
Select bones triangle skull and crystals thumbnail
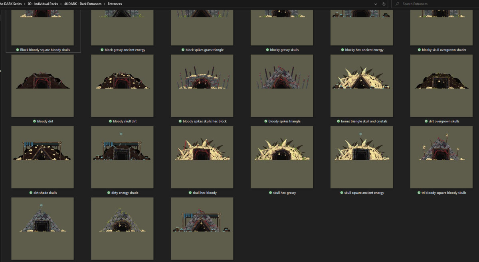(362, 86)
